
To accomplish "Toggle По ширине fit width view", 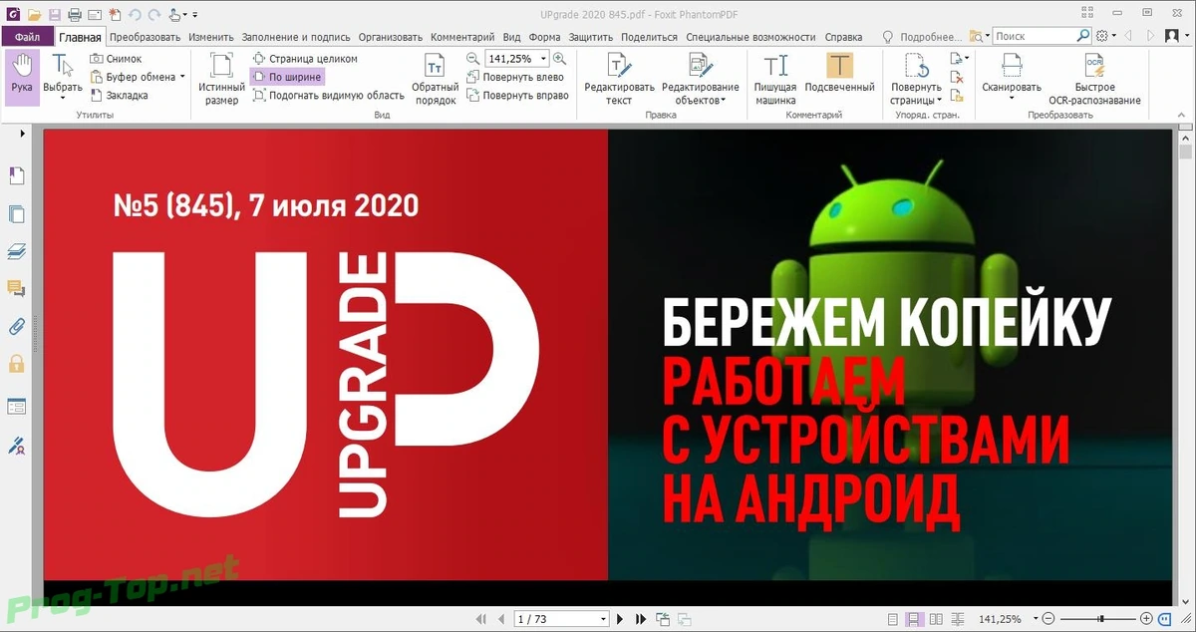I will tap(287, 77).
